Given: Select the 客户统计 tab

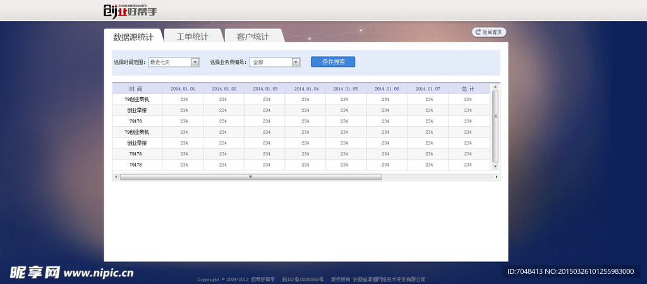Looking at the screenshot, I should click(x=253, y=37).
